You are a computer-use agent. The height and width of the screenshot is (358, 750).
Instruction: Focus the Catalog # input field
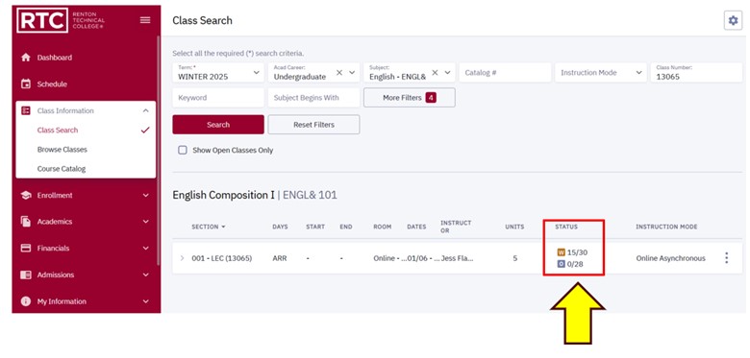505,73
